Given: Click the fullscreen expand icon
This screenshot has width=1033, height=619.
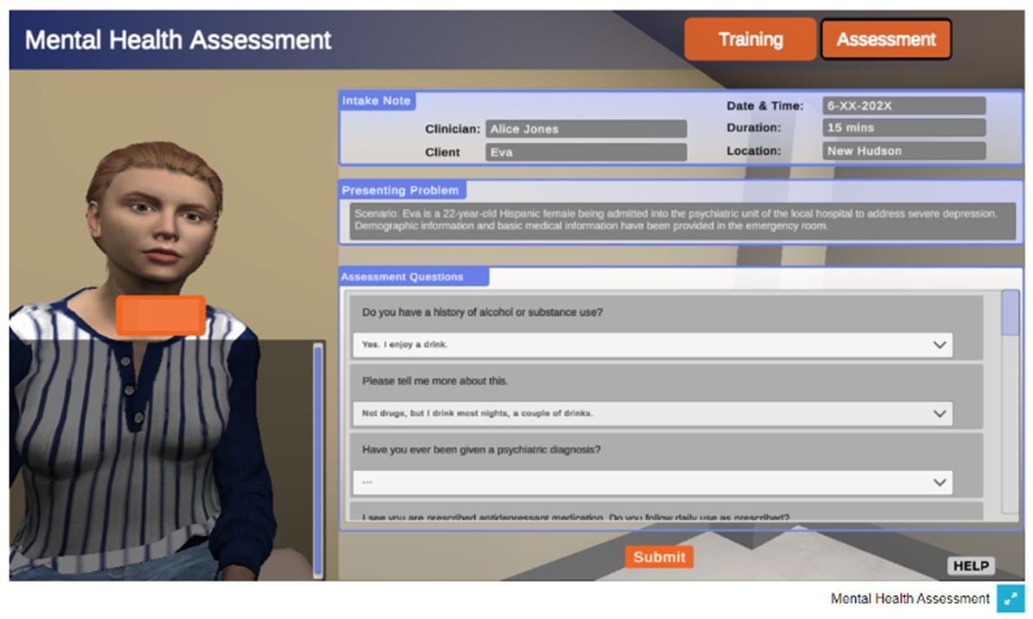Looking at the screenshot, I should coord(1010,598).
